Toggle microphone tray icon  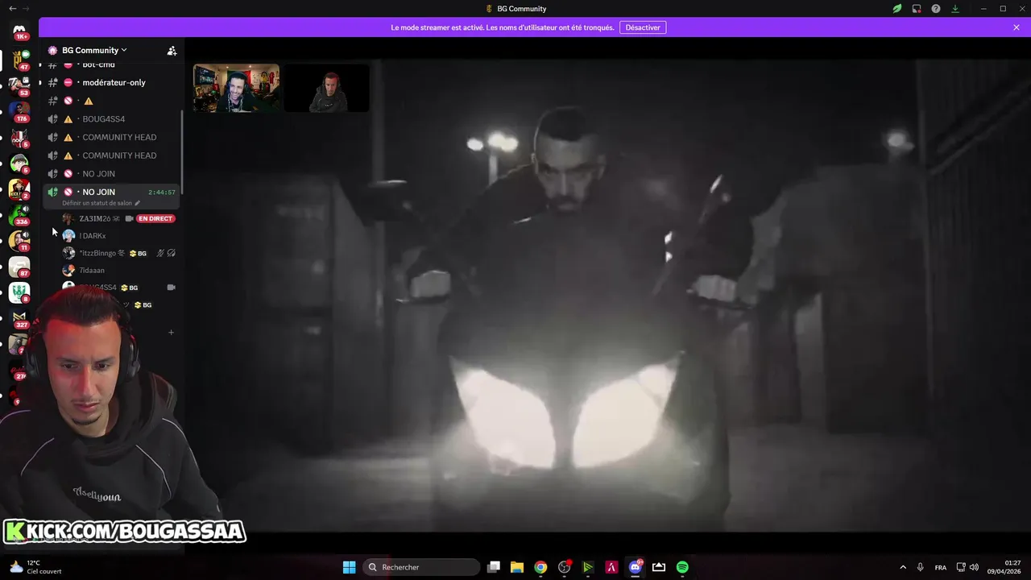tap(920, 567)
